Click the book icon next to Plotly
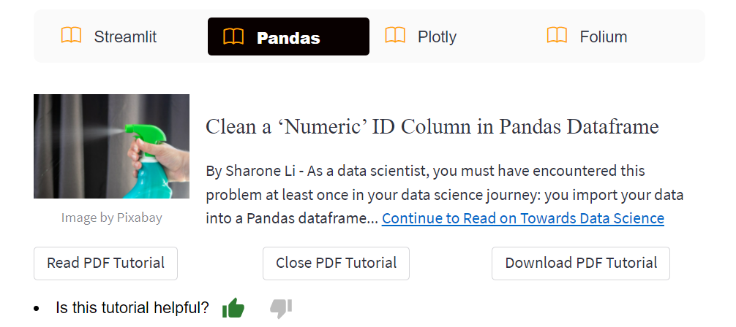This screenshot has width=736, height=327. (395, 36)
